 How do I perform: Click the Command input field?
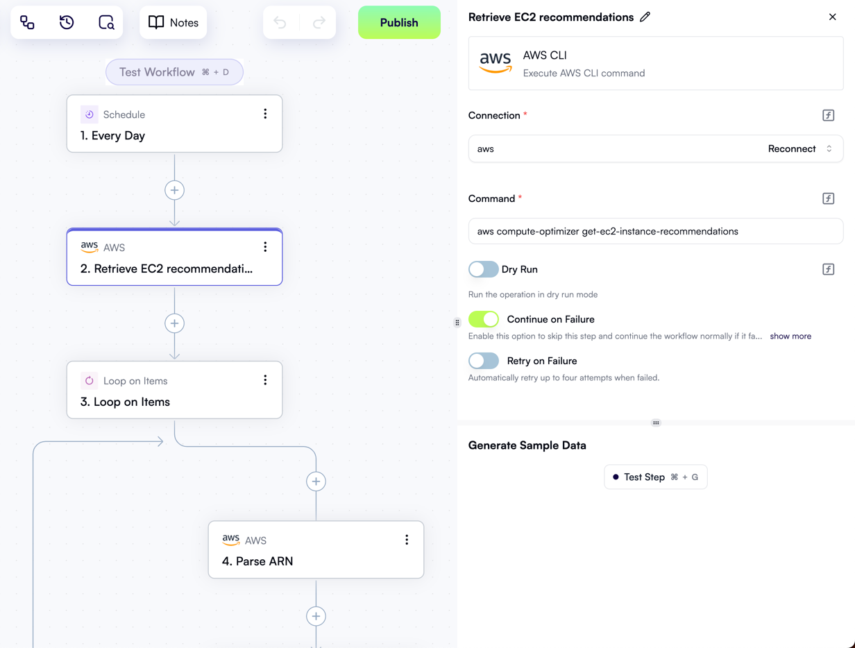click(x=656, y=231)
